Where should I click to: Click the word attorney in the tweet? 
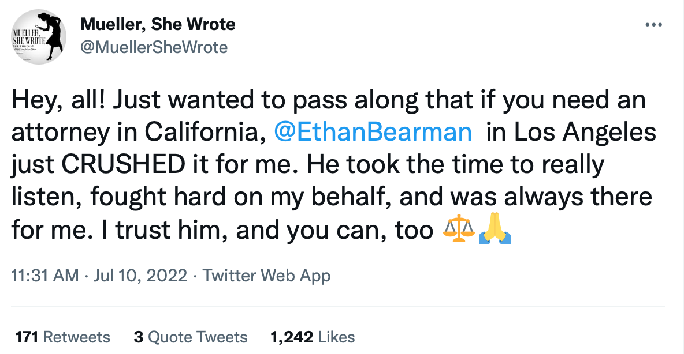click(50, 132)
